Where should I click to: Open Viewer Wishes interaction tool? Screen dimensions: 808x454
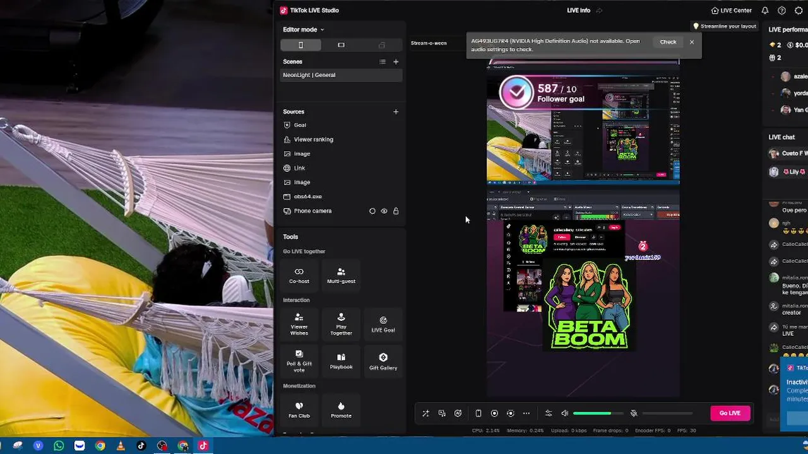coord(299,324)
